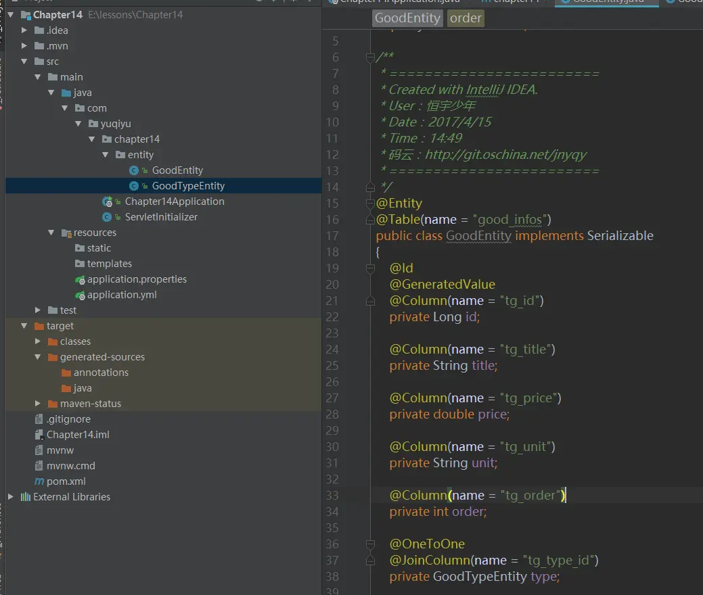Expand the .mvn folder arrow
Image resolution: width=703 pixels, height=595 pixels.
[x=24, y=46]
